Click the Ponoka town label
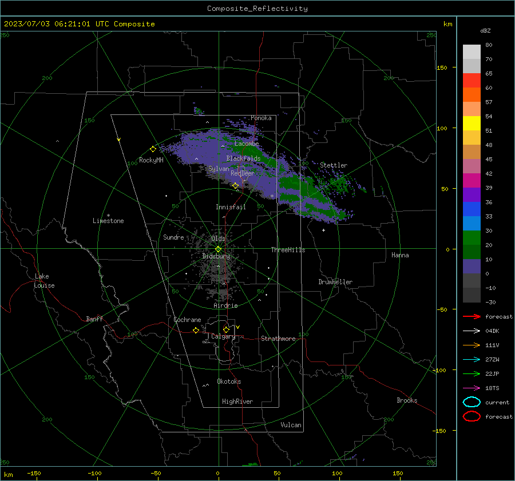 tap(261, 118)
